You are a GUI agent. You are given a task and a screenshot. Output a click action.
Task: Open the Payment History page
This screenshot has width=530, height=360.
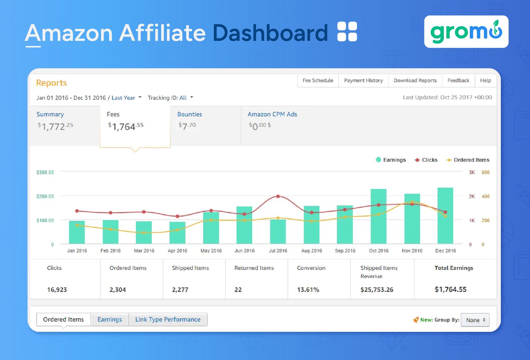(x=363, y=80)
